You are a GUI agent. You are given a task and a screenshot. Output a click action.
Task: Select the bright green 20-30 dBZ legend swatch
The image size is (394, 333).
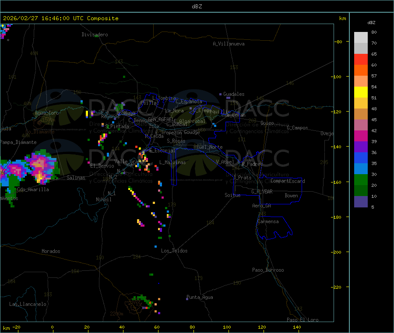(x=361, y=179)
